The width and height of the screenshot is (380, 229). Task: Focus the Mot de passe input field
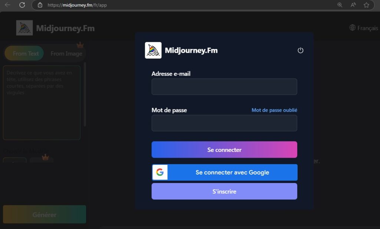(225, 123)
